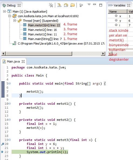Click the line 'final int i = x + y;'

pyautogui.click(x=45, y=148)
